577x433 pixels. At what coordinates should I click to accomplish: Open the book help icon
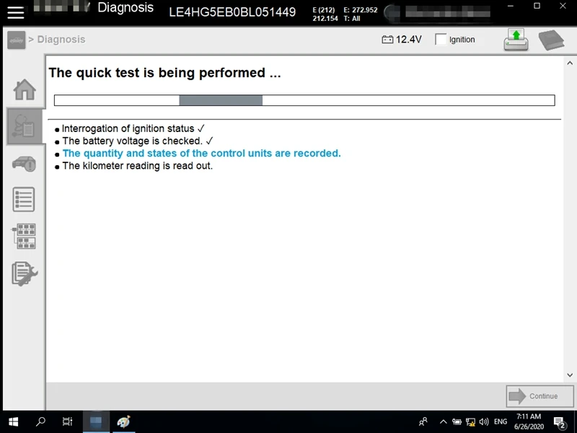551,40
